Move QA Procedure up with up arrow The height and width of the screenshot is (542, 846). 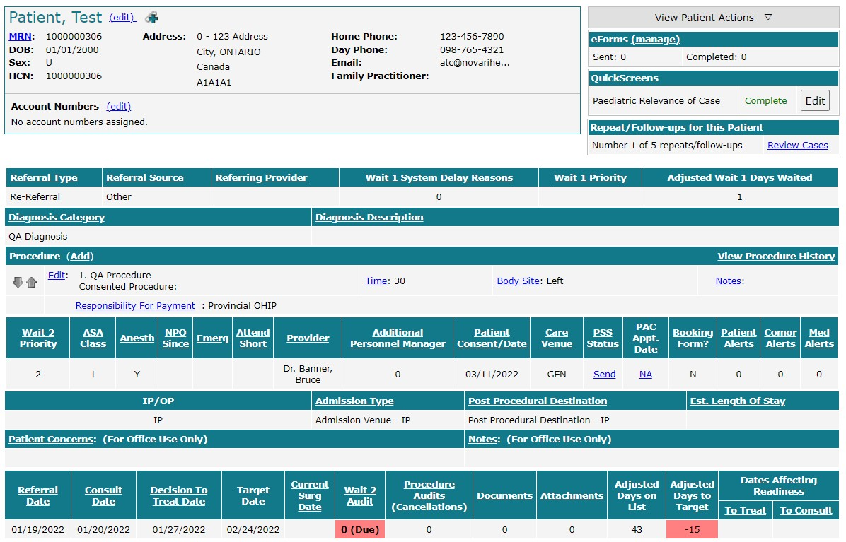pyautogui.click(x=32, y=282)
